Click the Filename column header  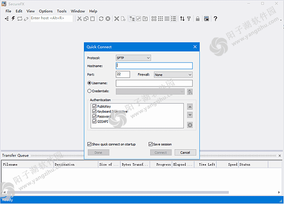click(28, 165)
